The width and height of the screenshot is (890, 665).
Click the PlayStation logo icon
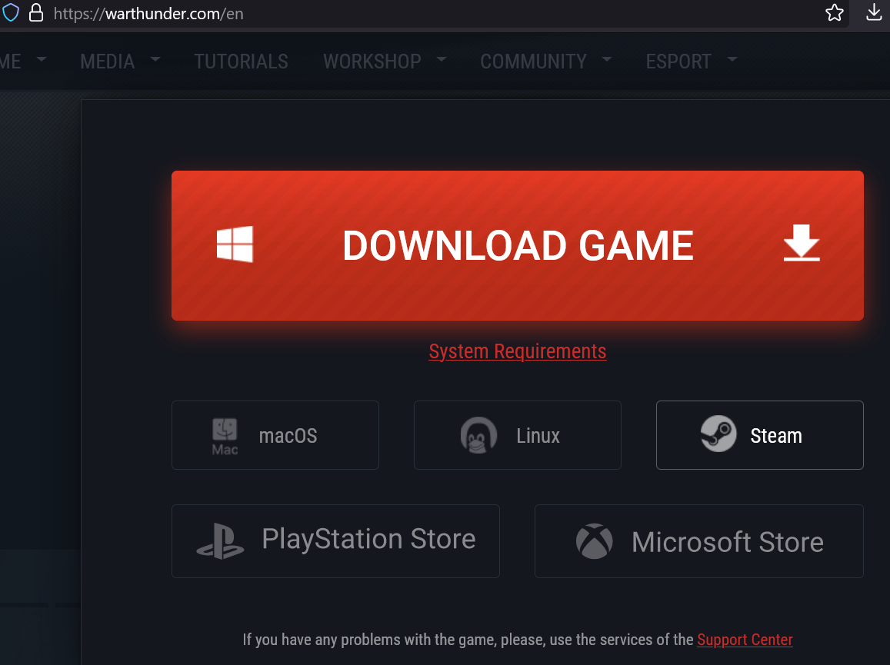(220, 541)
